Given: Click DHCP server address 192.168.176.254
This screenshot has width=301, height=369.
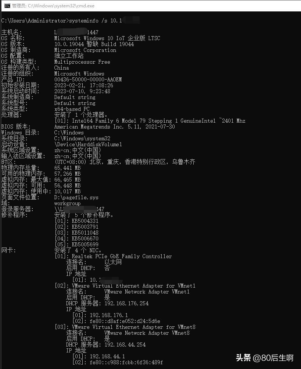Looking at the screenshot, I should pyautogui.click(x=126, y=303).
